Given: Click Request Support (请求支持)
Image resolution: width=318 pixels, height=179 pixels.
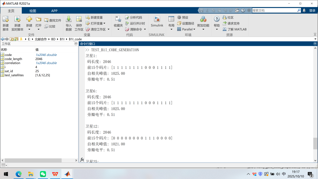Looking at the screenshot, I should pyautogui.click(x=231, y=23).
